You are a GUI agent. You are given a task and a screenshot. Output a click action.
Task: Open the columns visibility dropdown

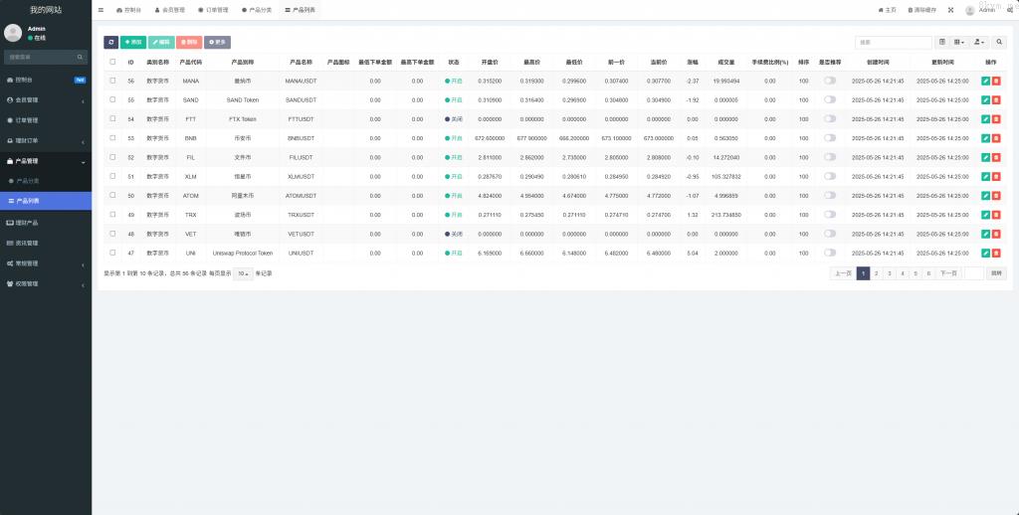click(x=959, y=43)
